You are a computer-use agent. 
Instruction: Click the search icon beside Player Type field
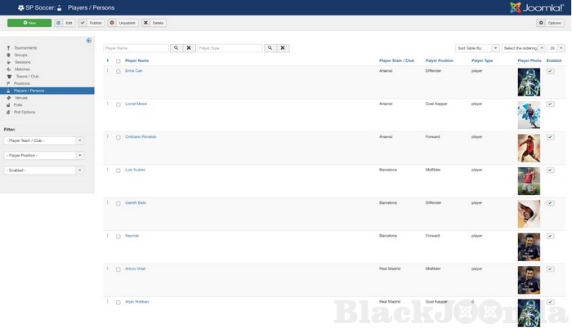tap(270, 48)
